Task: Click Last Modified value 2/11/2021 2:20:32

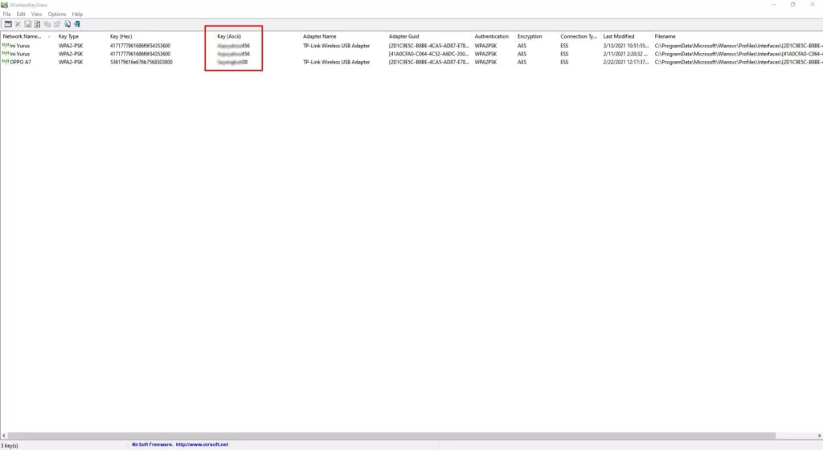Action: (625, 54)
